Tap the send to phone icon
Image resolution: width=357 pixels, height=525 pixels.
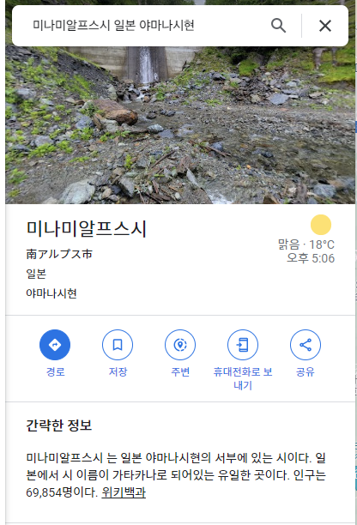click(243, 345)
